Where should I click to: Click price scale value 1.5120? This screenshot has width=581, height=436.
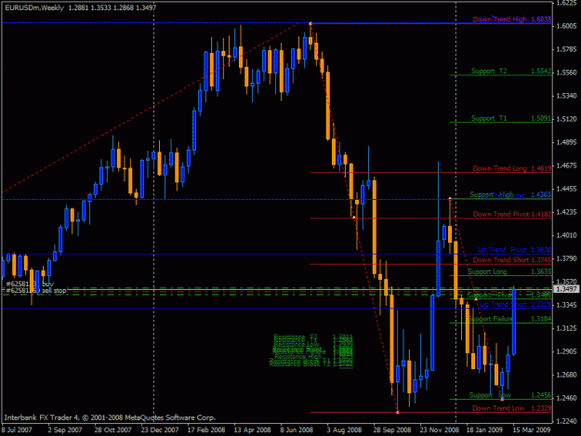click(x=567, y=119)
